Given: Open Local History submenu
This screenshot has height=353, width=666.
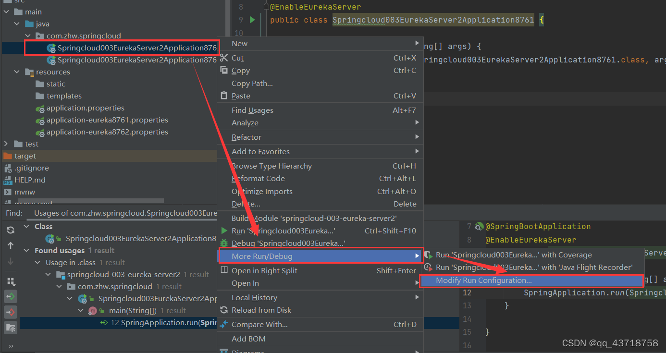Looking at the screenshot, I should pos(320,297).
